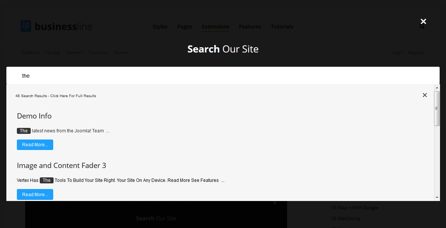
Task: Open the S5 Map it With Google link
Action: pyautogui.click(x=355, y=208)
